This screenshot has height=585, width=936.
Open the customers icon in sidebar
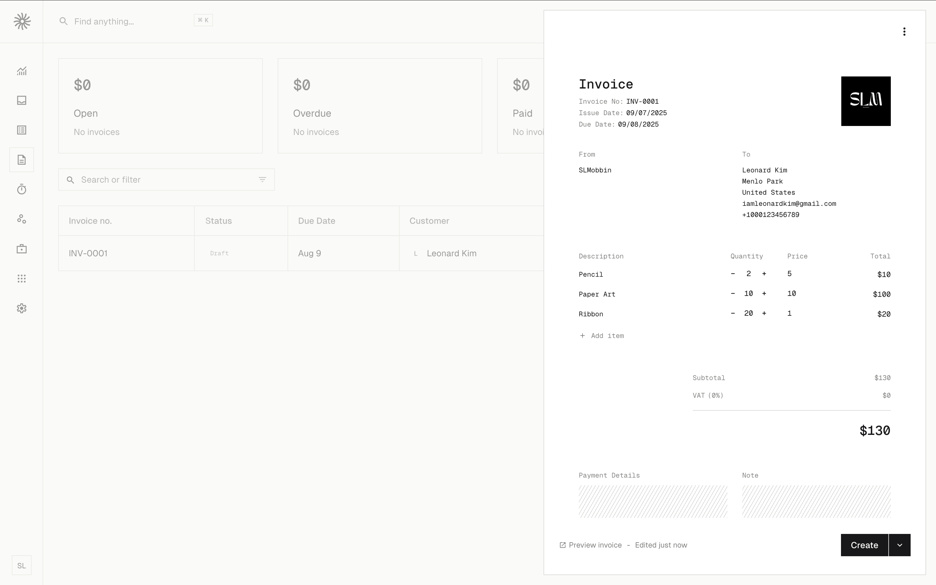point(22,219)
